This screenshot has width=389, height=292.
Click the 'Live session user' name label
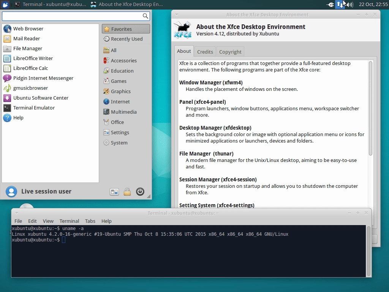tap(46, 192)
